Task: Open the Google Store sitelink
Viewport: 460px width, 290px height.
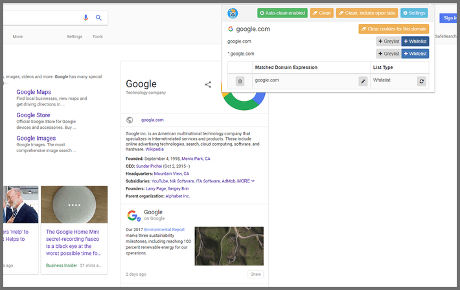Action: pos(33,115)
